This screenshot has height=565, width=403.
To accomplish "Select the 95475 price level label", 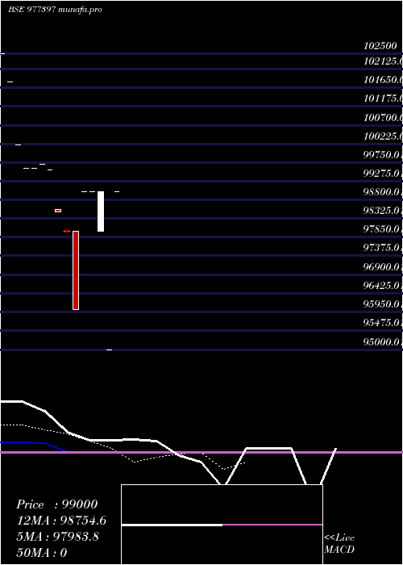I will tap(383, 323).
